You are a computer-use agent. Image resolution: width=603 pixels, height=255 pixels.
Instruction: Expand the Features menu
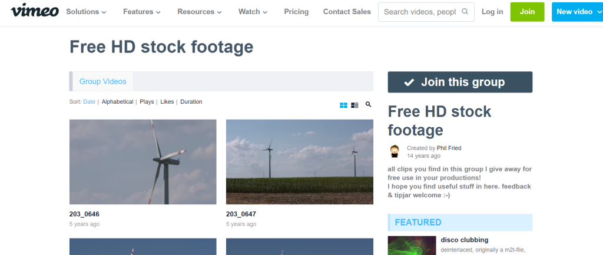pos(142,12)
